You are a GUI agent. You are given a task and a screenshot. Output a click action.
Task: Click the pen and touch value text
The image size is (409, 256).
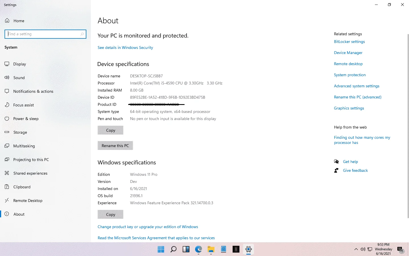tap(173, 119)
